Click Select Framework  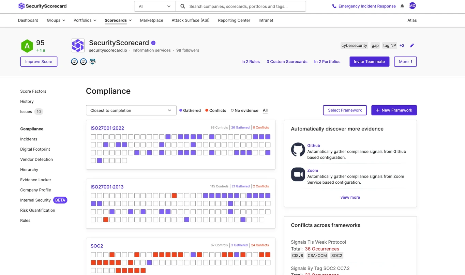coord(345,110)
